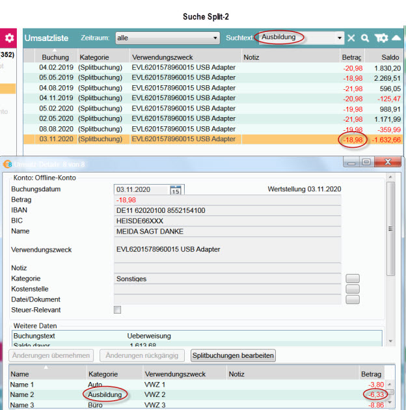Select split row Name 3 Büro
The height and width of the screenshot is (410, 406).
[197, 405]
